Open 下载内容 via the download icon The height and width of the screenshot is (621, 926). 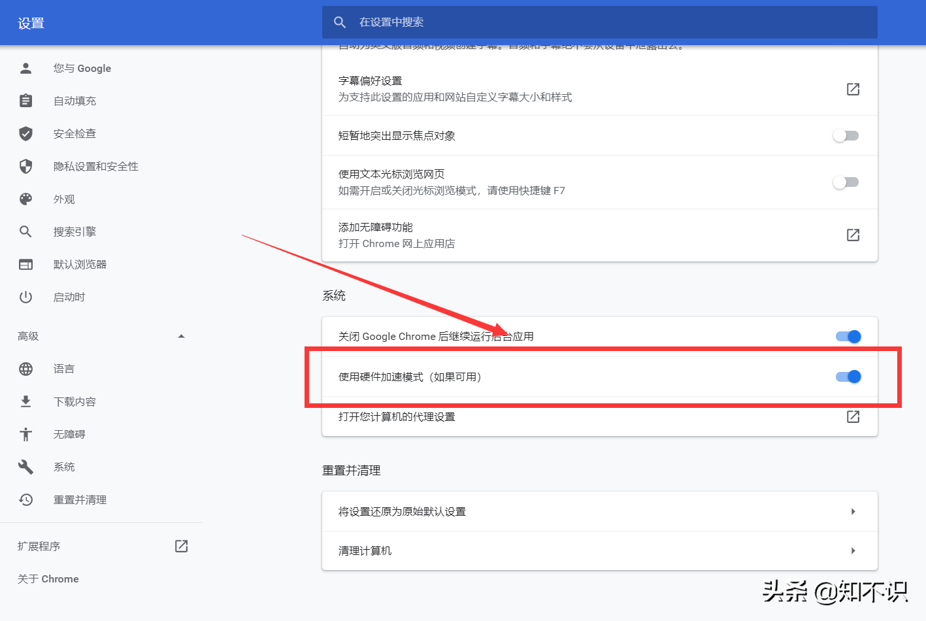tap(25, 401)
